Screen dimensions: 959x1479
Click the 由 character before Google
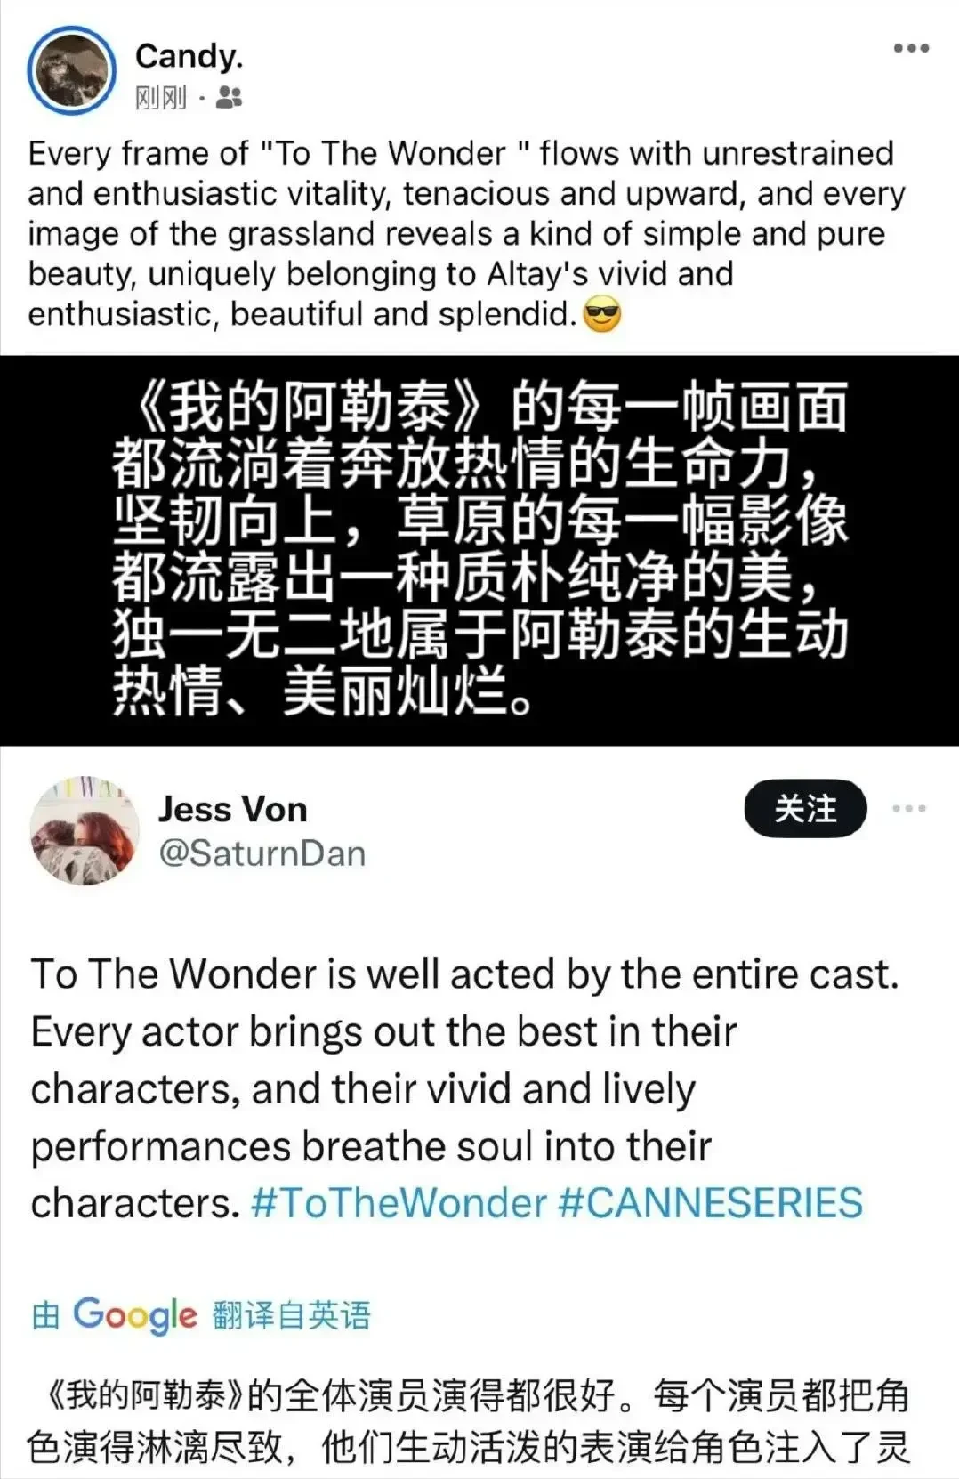point(45,1315)
